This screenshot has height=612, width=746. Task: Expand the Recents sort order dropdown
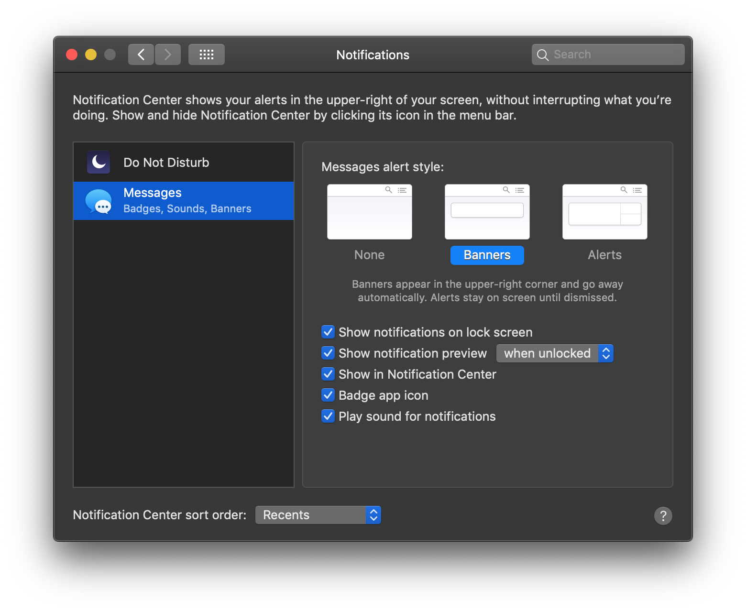tap(318, 515)
